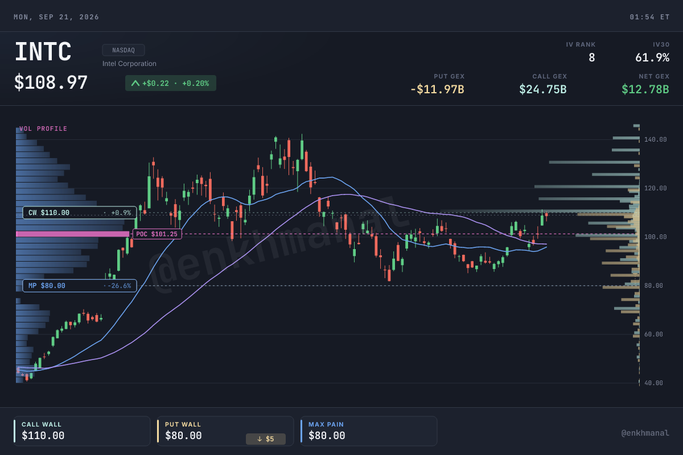Image resolution: width=683 pixels, height=455 pixels.
Task: Select the CW $110.00 chart label
Action: 80,213
